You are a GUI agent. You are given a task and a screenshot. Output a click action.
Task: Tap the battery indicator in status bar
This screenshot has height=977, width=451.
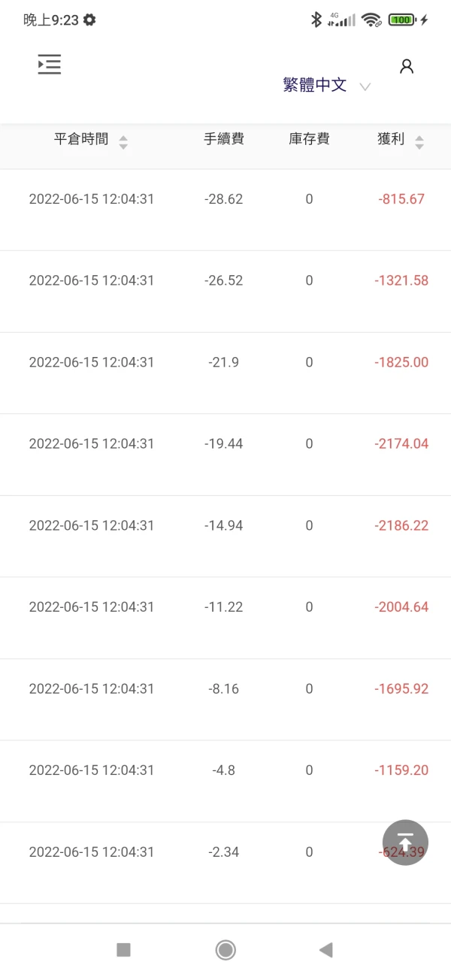402,20
